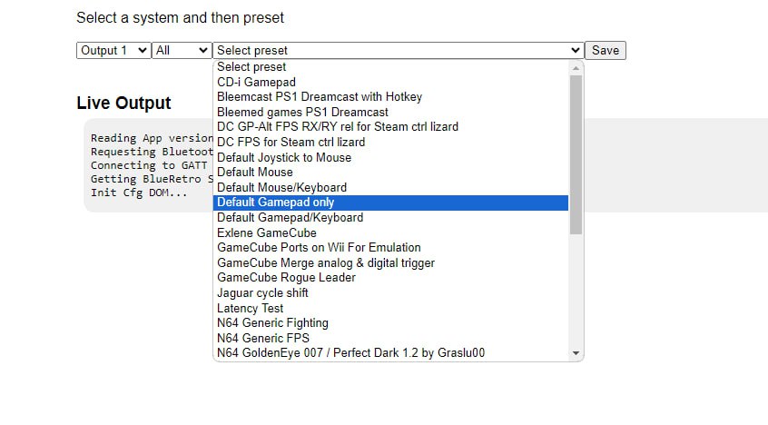Choose Default Joystick to Mouse preset
The image size is (768, 425).
(391, 157)
